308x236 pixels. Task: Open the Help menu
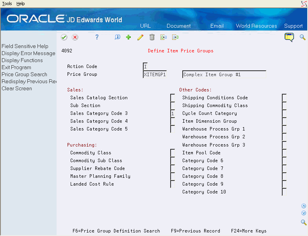tap(21, 4)
